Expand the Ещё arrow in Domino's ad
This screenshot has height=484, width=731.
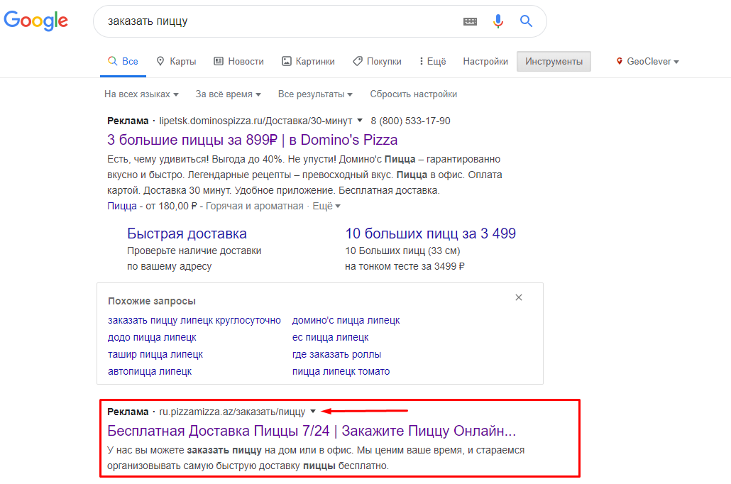[x=326, y=206]
